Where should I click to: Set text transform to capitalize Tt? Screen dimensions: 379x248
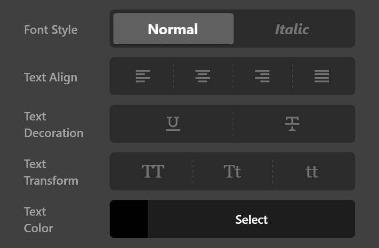(x=232, y=171)
